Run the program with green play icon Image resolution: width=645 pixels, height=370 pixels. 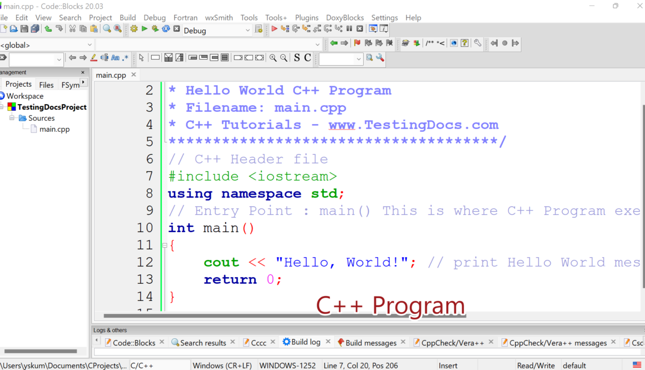click(145, 29)
